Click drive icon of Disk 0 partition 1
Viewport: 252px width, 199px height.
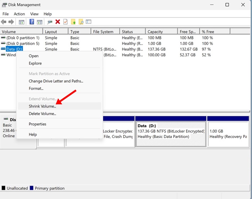pyautogui.click(x=3, y=38)
